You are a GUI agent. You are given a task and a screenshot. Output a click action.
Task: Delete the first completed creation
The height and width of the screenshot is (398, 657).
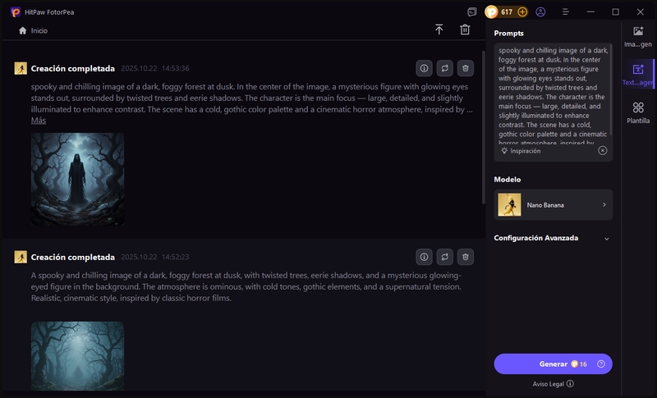click(466, 69)
